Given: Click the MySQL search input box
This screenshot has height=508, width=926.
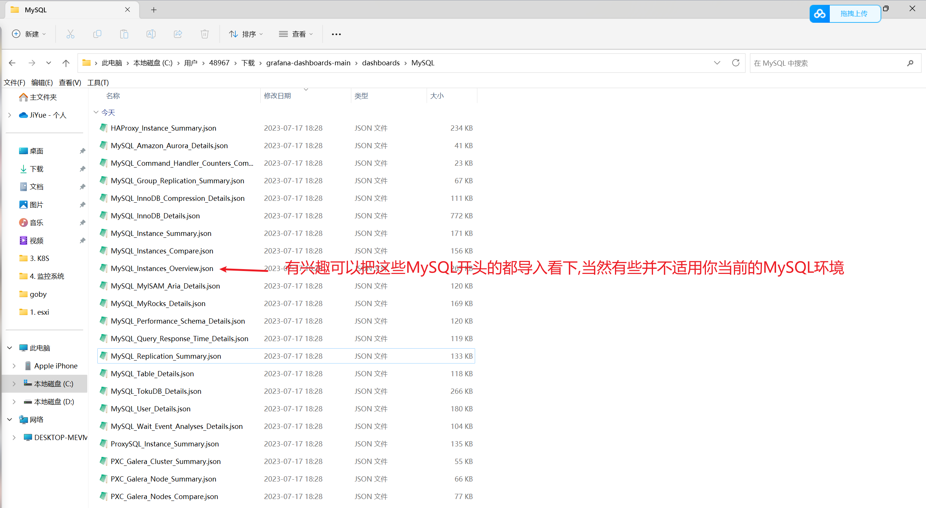Looking at the screenshot, I should click(x=828, y=63).
